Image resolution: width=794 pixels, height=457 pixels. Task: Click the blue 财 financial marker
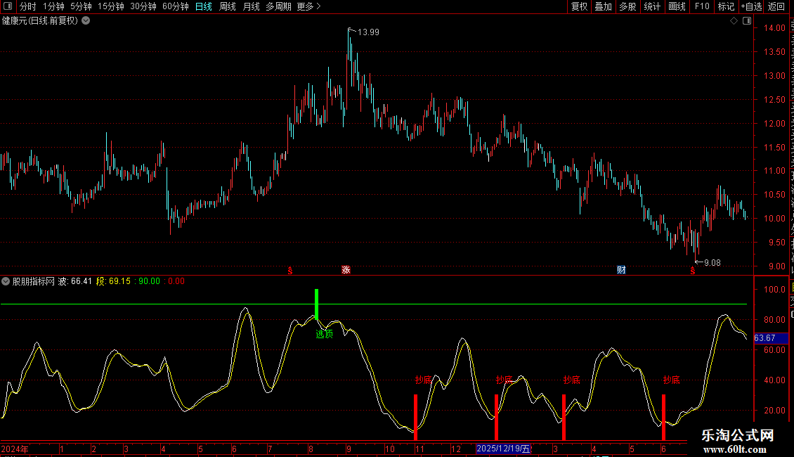pos(621,270)
